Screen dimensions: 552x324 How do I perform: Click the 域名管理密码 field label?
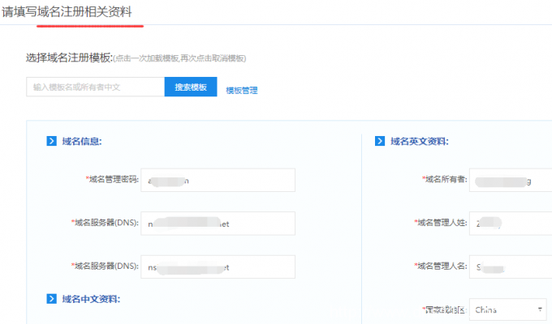pos(113,180)
